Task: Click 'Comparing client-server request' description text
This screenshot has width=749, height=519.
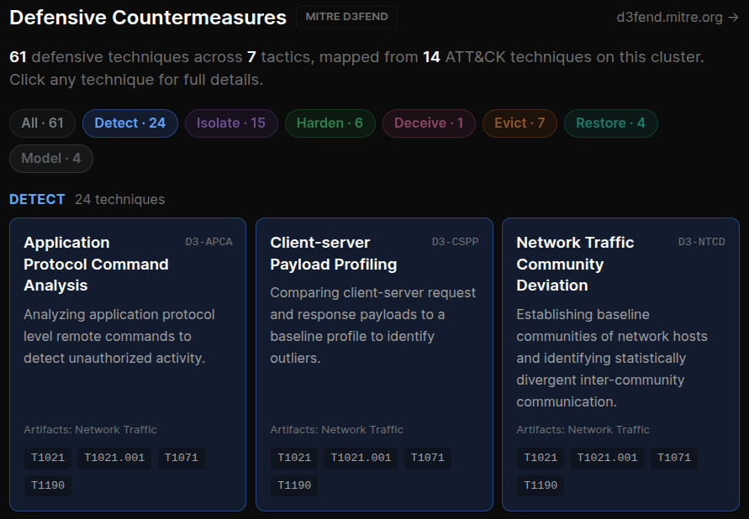Action: tap(373, 325)
